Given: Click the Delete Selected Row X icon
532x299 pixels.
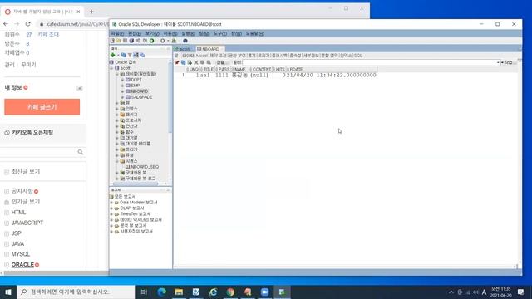Looking at the screenshot, I should (x=196, y=62).
